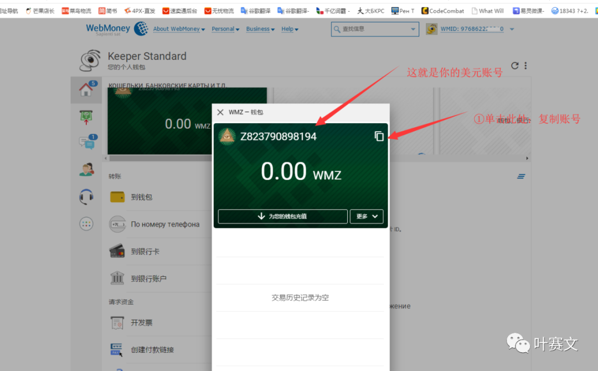Open the vertical three-dot options menu

tap(525, 66)
